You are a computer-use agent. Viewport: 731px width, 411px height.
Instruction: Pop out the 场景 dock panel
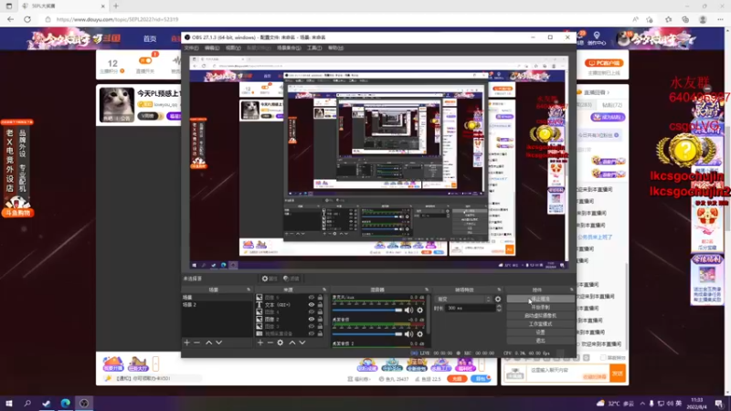point(249,290)
